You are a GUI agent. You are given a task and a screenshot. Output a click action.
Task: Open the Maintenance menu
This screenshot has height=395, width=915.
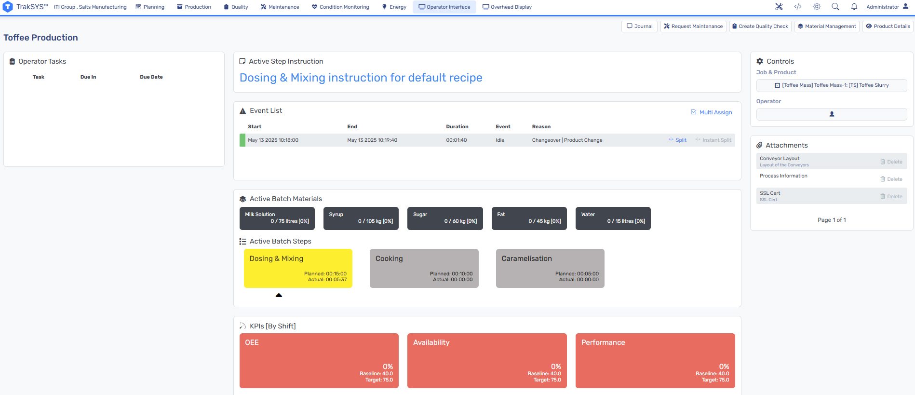click(x=280, y=7)
